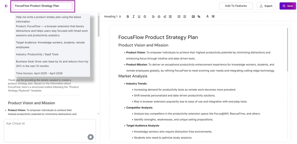Click the Add To Features button
297x144 pixels.
[236, 6]
